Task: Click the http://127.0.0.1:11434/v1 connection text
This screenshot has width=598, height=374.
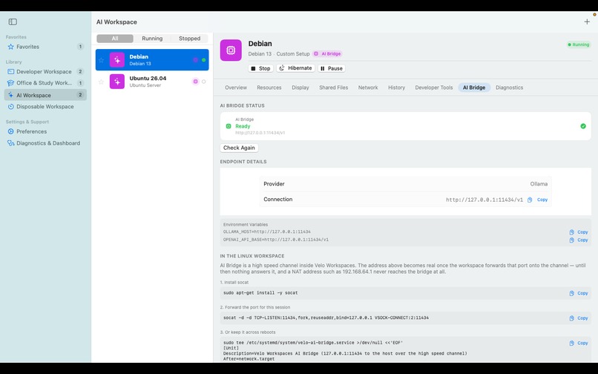Action: pyautogui.click(x=484, y=200)
